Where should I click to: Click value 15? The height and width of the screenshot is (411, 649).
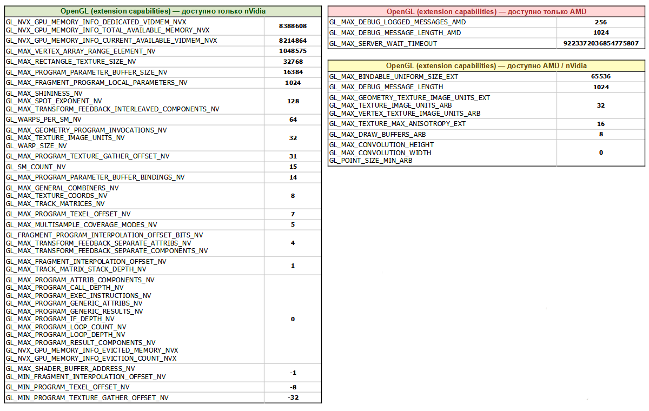click(293, 167)
